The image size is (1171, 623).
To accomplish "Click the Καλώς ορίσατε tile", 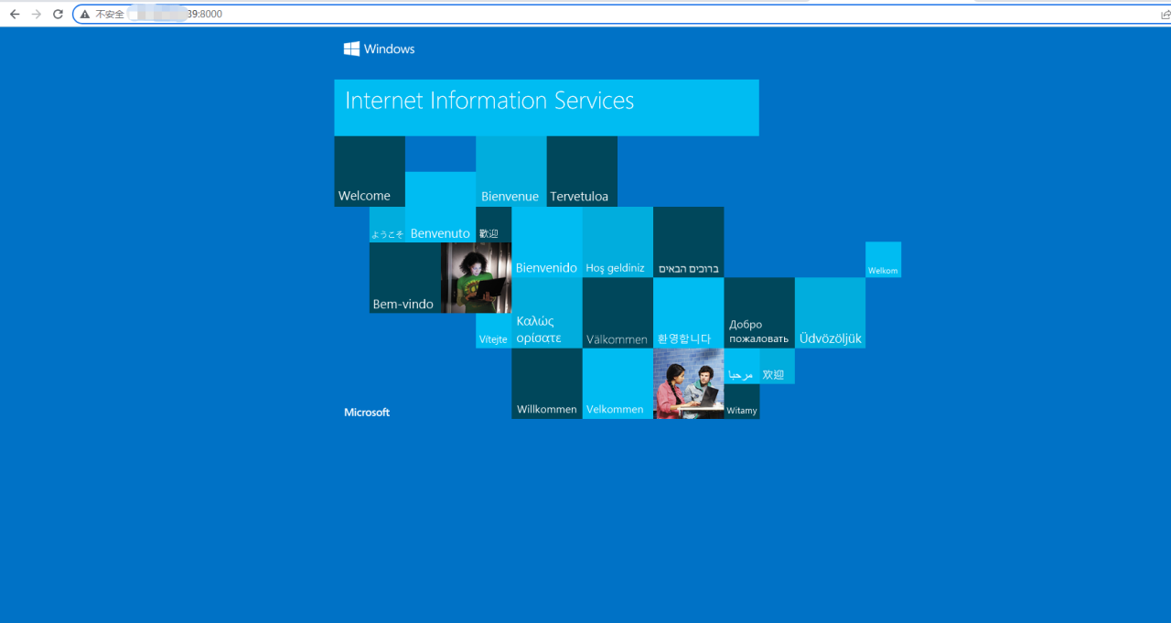I will tap(547, 313).
